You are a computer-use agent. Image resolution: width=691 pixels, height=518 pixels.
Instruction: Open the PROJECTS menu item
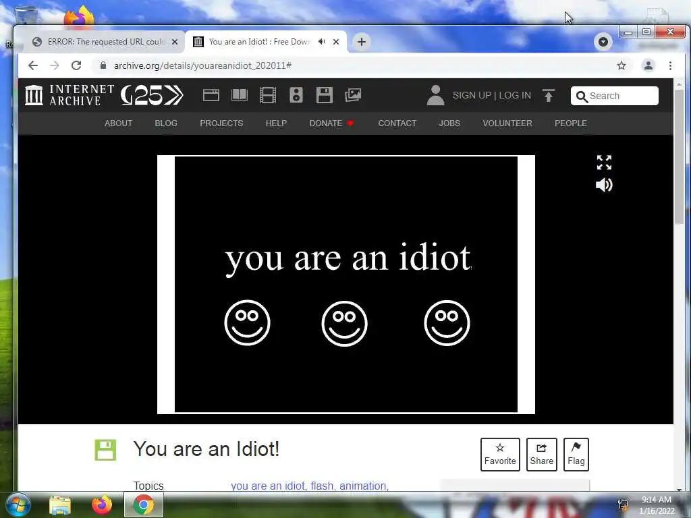[221, 123]
